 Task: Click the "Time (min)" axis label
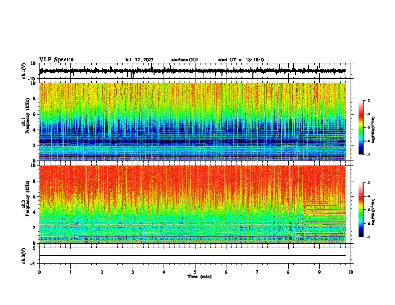199,277
